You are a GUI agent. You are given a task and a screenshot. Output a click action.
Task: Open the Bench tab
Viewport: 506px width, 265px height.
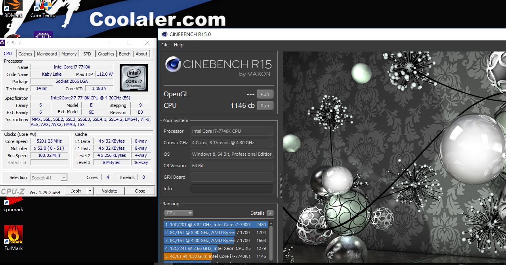(125, 54)
